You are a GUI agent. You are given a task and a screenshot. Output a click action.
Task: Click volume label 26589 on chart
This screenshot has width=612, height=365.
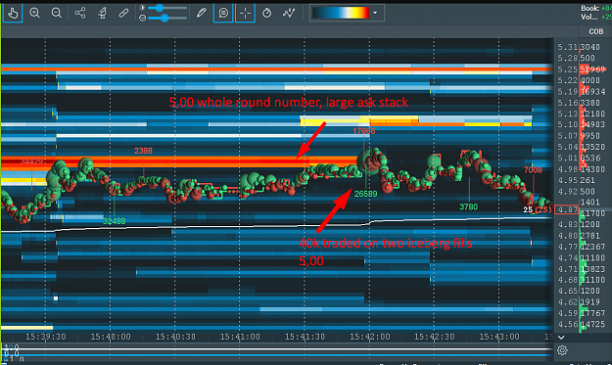pos(365,194)
